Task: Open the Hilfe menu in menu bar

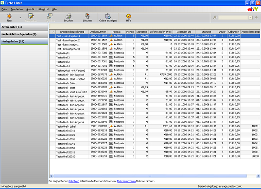Action: 54,9
